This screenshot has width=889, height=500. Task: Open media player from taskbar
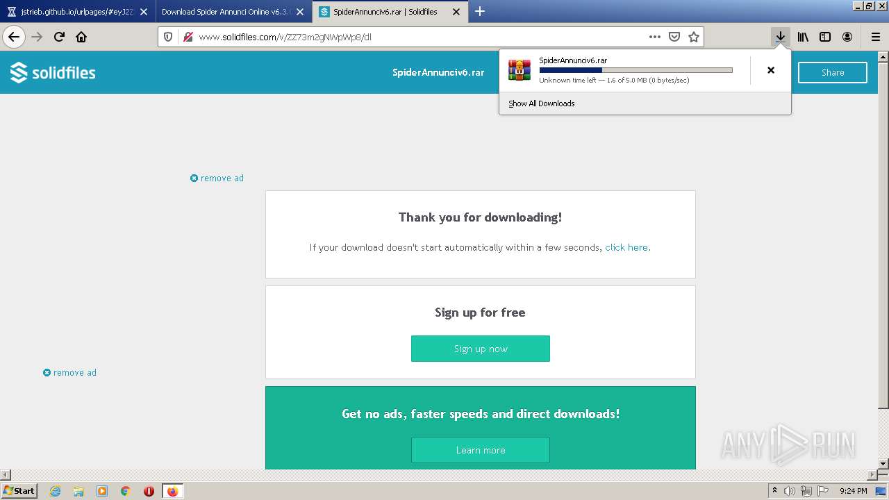(102, 491)
